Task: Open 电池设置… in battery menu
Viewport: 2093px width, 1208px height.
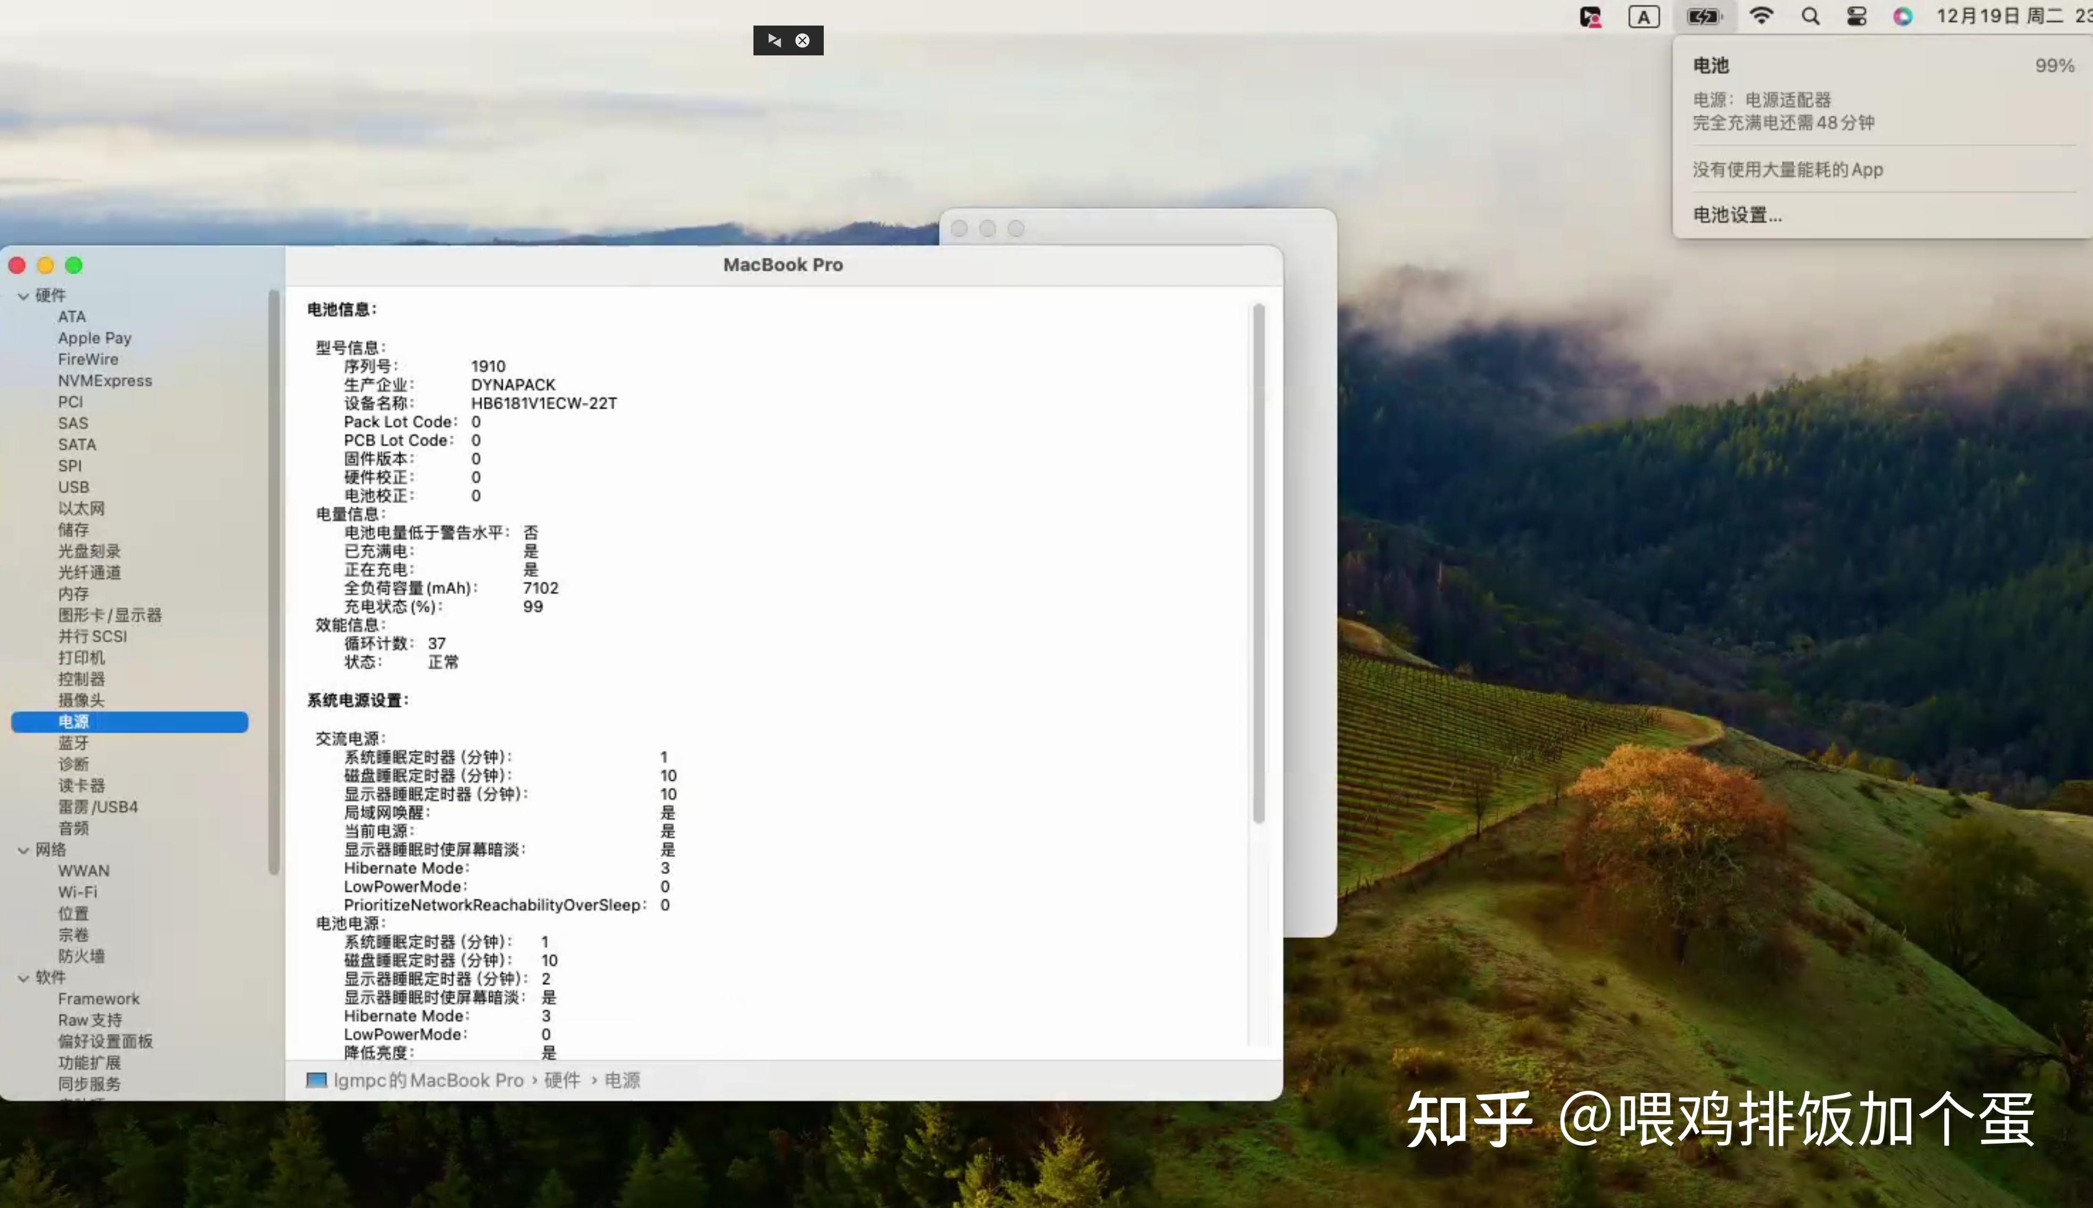Action: click(x=1737, y=215)
